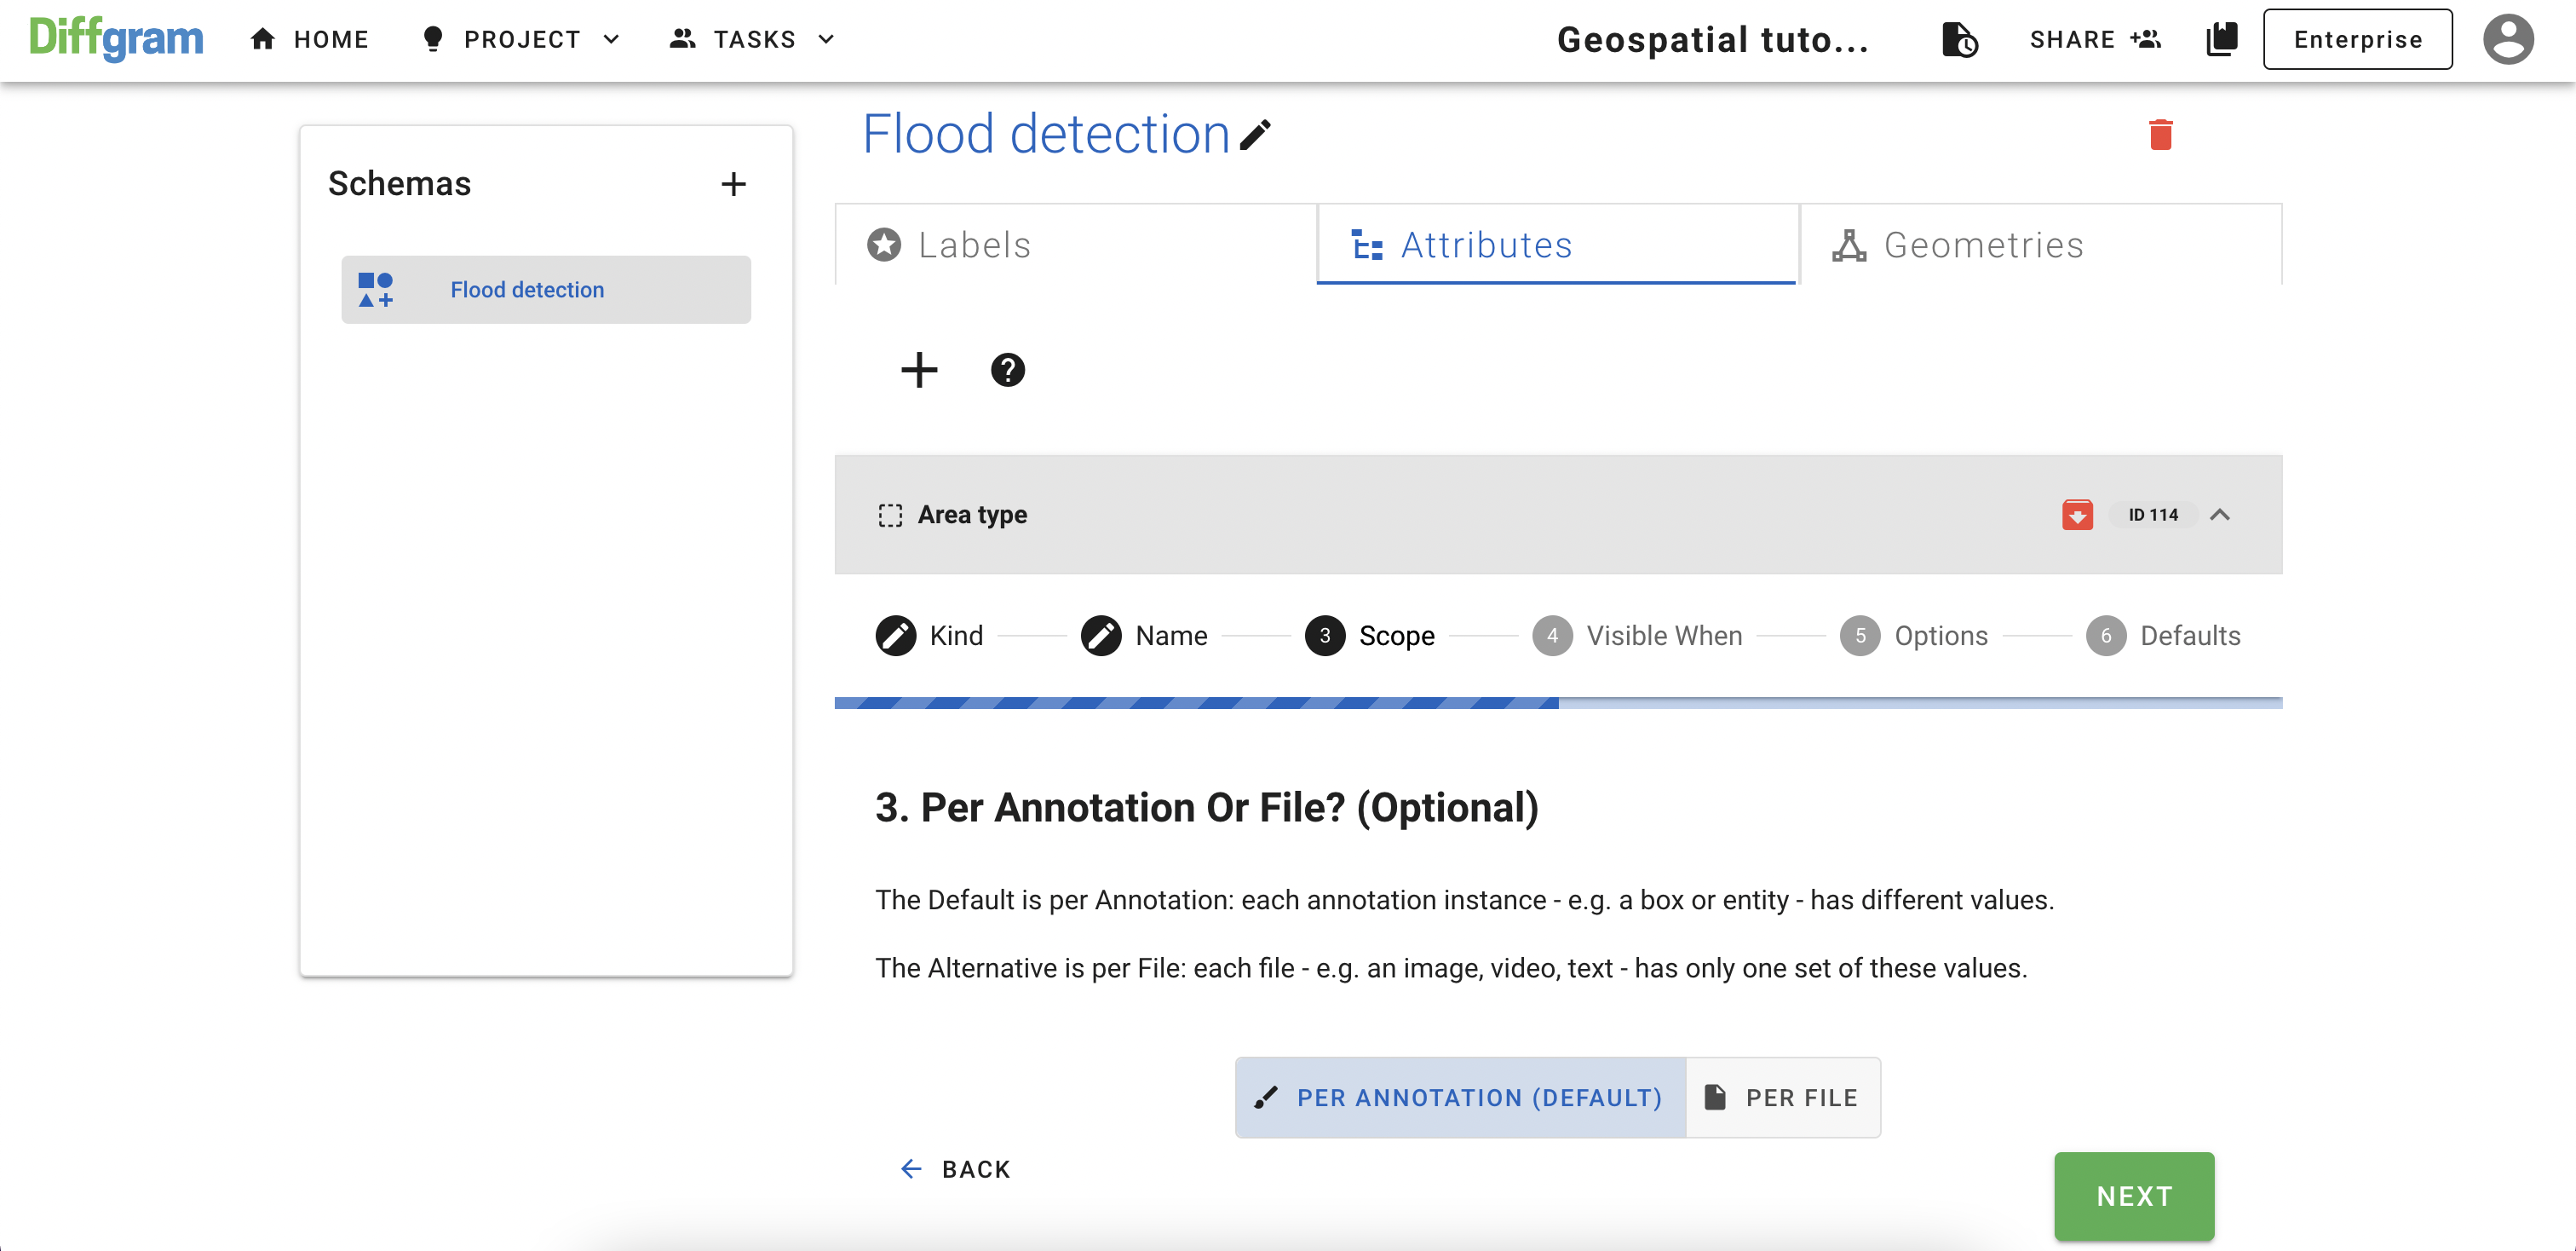Switch to the Labels tab

pyautogui.click(x=1075, y=245)
